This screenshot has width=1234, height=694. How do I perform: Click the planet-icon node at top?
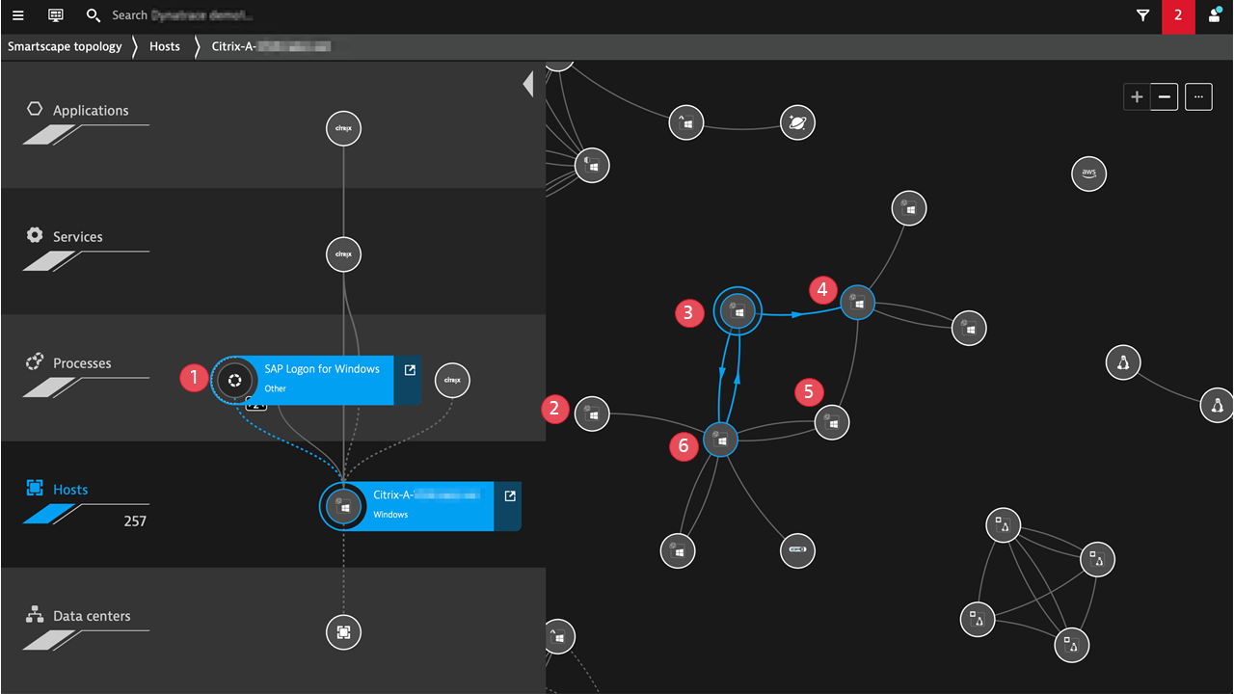[797, 122]
